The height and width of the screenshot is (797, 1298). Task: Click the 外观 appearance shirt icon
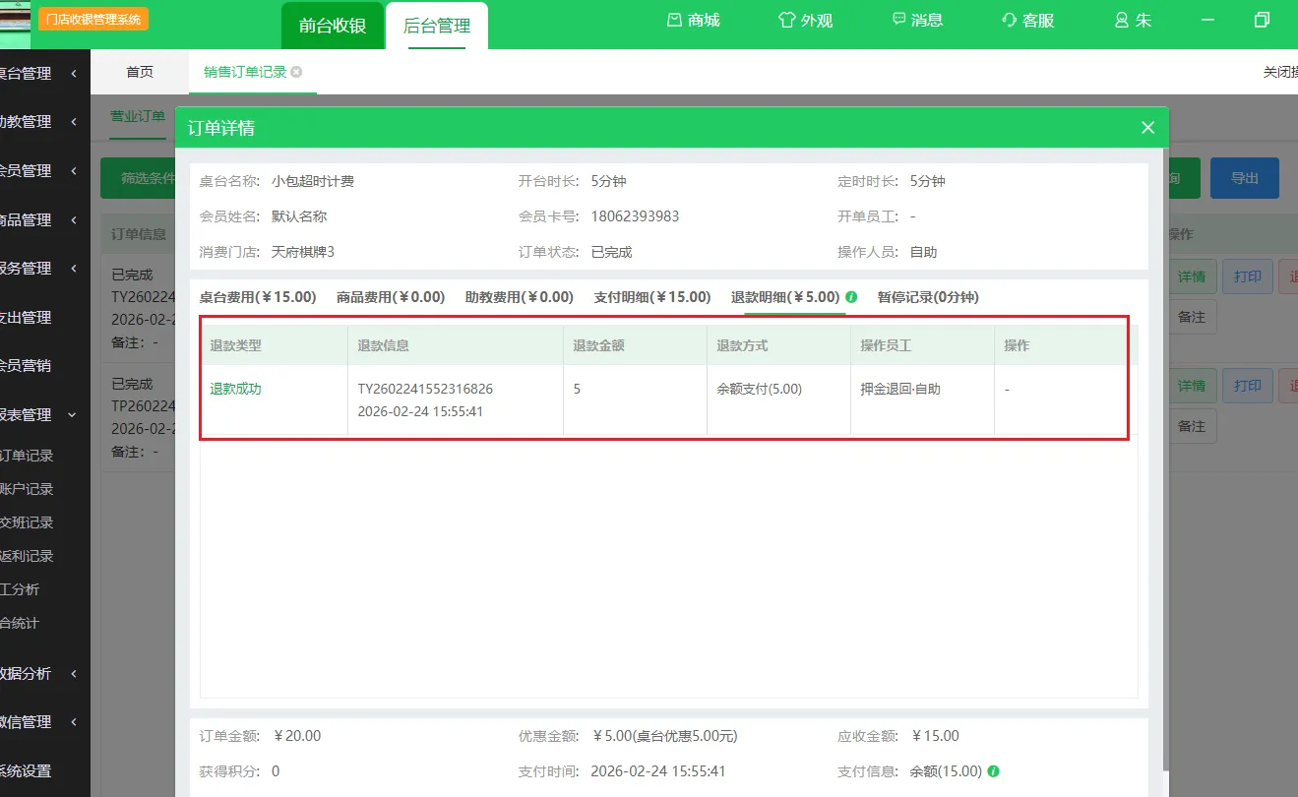pyautogui.click(x=786, y=20)
